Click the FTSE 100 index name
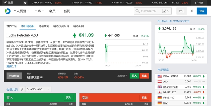Viewport: 211px width, 106px height. (169, 97)
